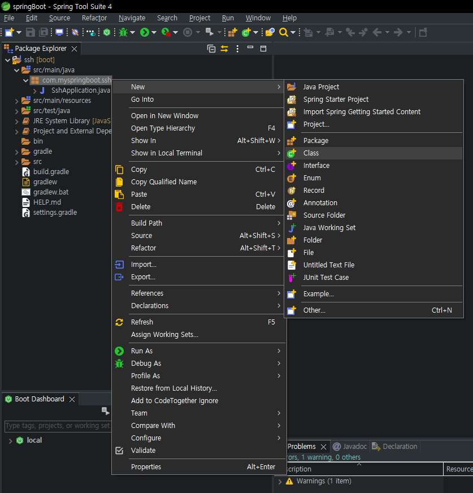Maximize the Package Explorer panel
Image resolution: width=473 pixels, height=493 pixels.
pyautogui.click(x=263, y=49)
